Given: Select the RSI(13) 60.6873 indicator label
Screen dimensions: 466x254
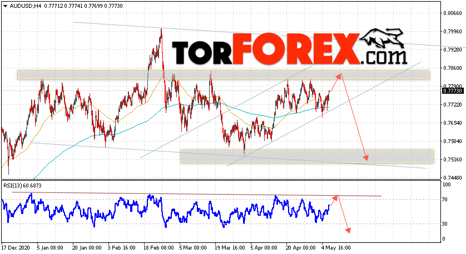Looking at the screenshot, I should tap(23, 186).
